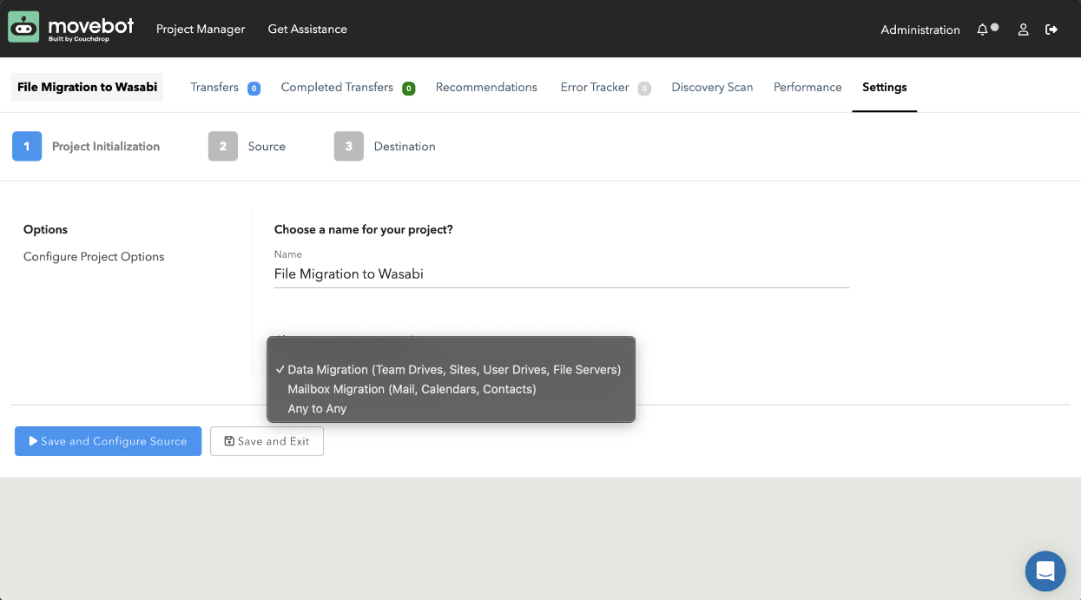The width and height of the screenshot is (1081, 600).
Task: Click the Completed Transfers count badge
Action: pyautogui.click(x=408, y=88)
